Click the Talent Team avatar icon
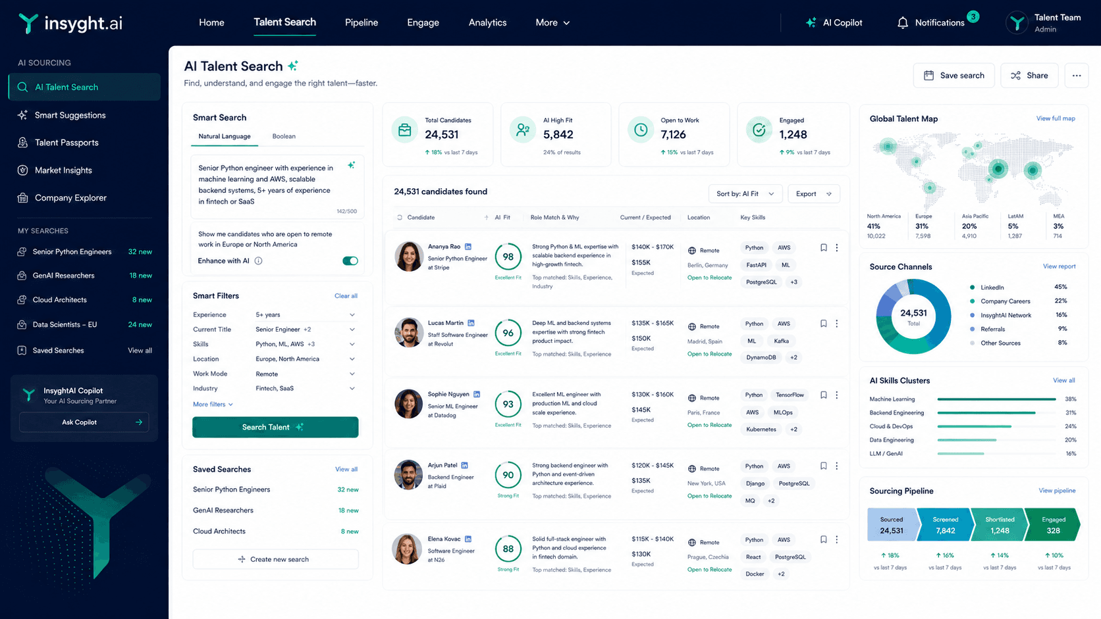 coord(1017,22)
